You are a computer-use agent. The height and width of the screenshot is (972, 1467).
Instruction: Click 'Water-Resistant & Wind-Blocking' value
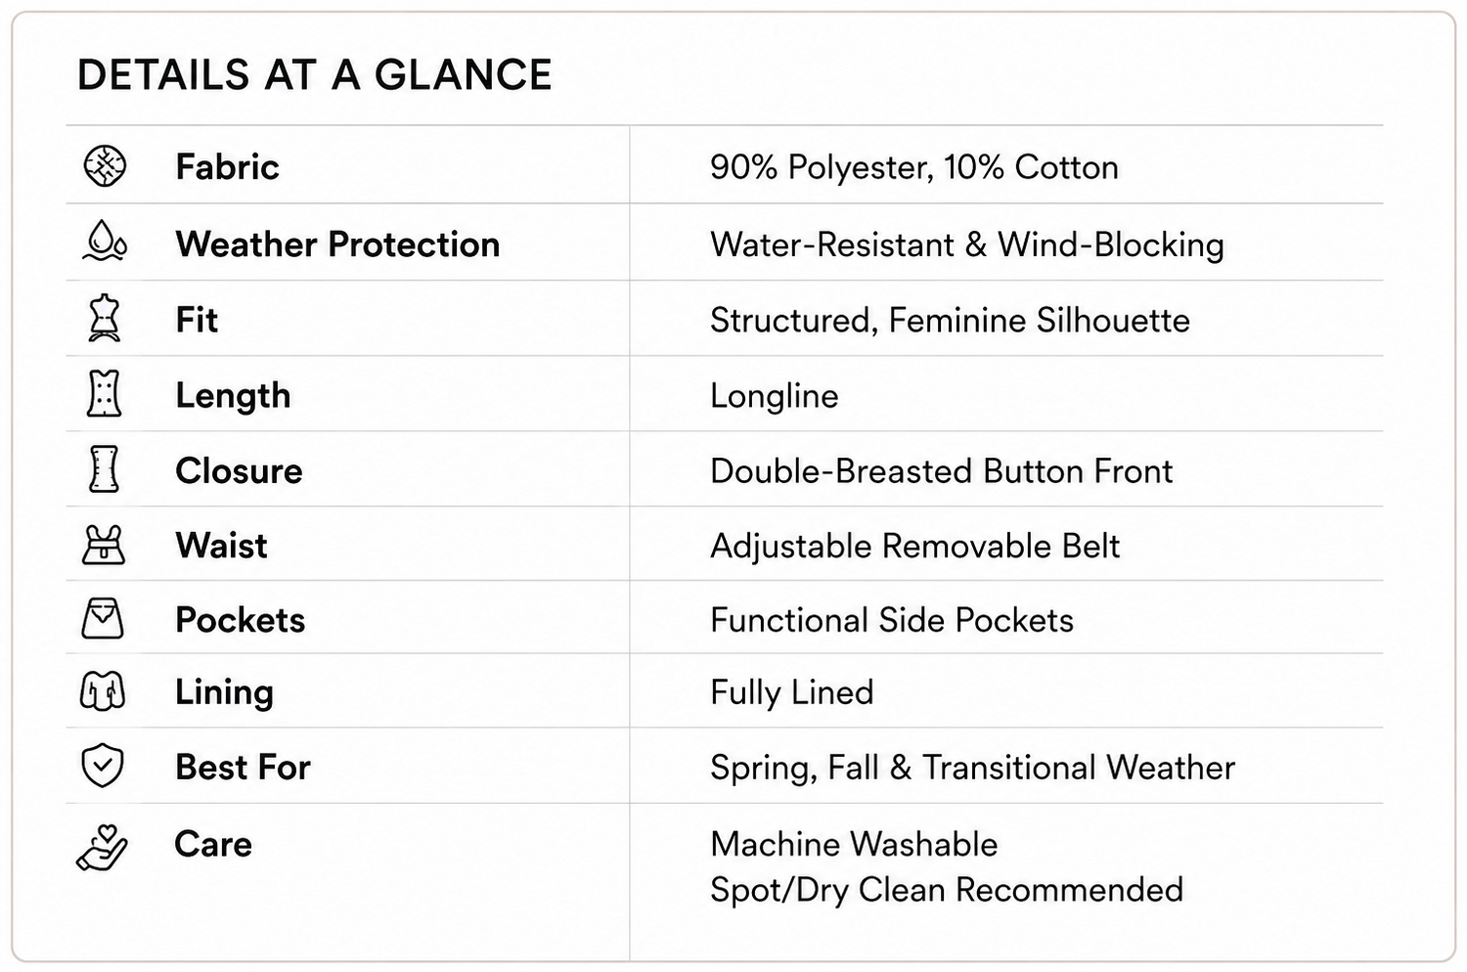coord(967,244)
